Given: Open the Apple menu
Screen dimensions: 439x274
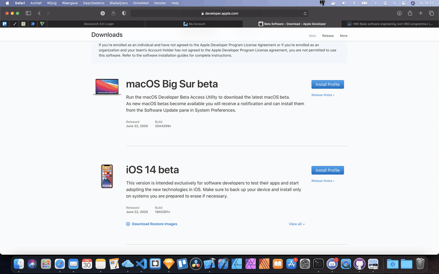Looking at the screenshot, I should 8,3.
